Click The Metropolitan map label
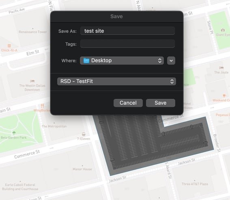 (54, 126)
